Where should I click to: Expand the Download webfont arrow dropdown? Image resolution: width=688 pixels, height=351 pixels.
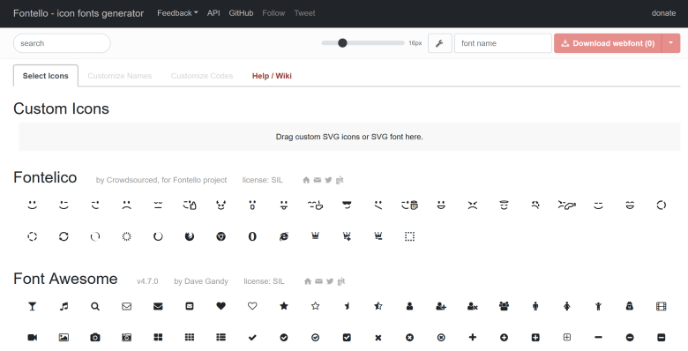click(671, 43)
